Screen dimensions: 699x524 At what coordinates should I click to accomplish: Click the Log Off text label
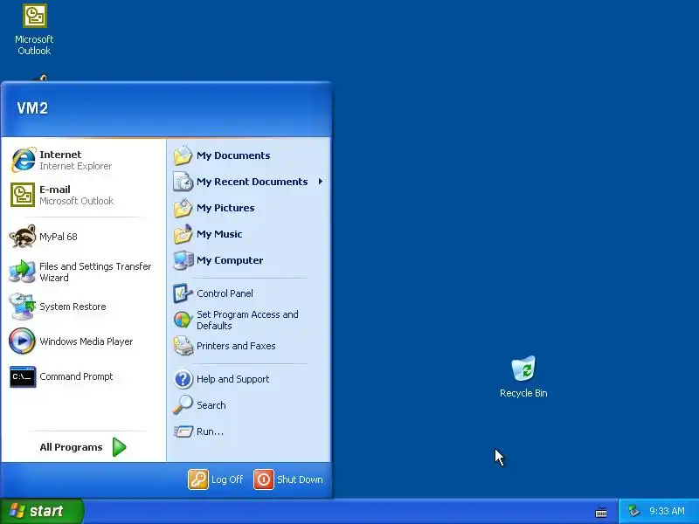point(227,479)
